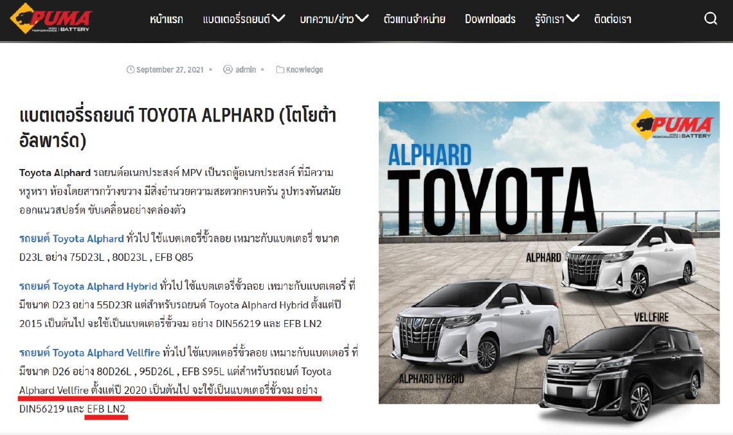
Task: Open the ติดต่อเรา menu item
Action: pyautogui.click(x=612, y=19)
